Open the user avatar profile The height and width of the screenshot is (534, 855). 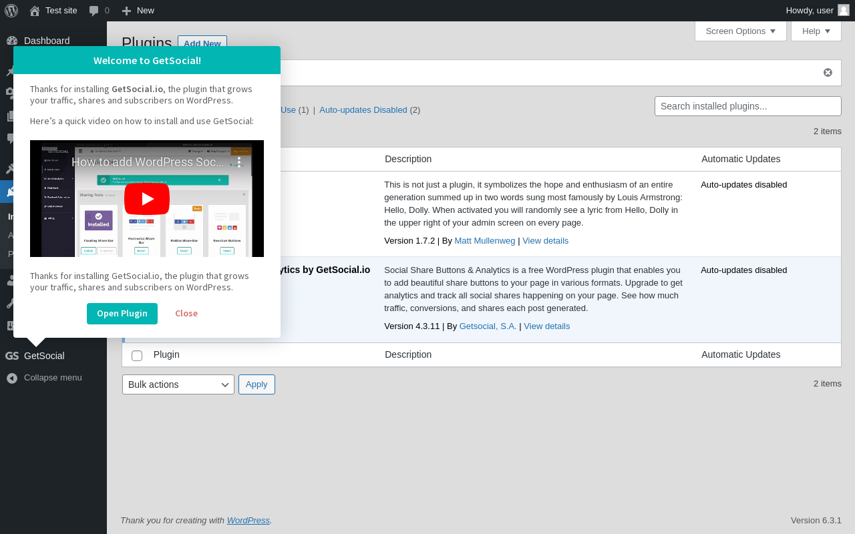click(x=844, y=10)
